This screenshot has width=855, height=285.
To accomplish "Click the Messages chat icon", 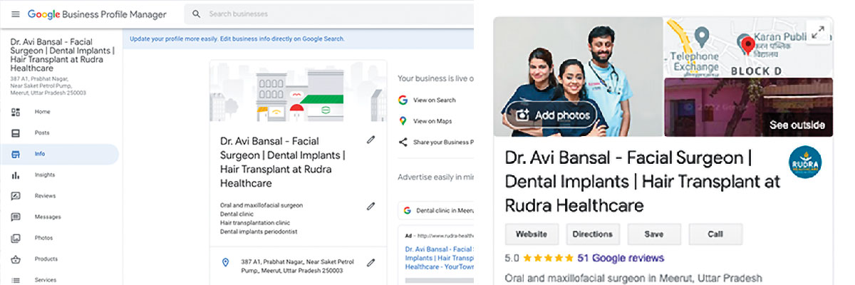I will pos(16,217).
